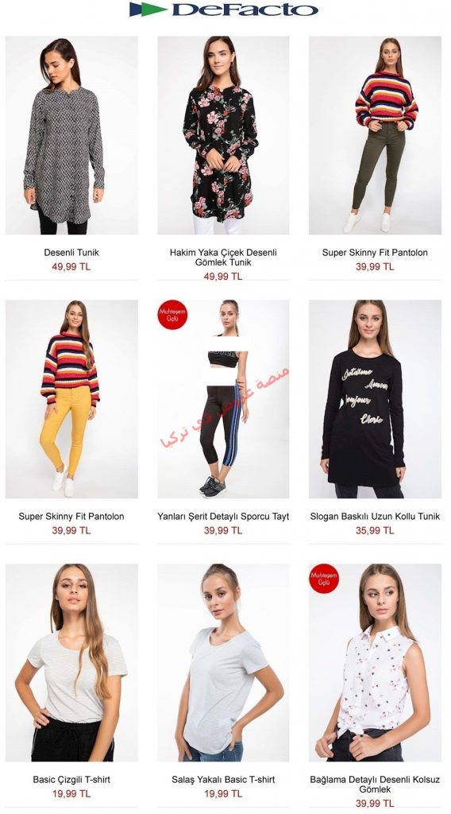Click Salaş Yakalı Basic T-shirt title
451x814 pixels.
pos(223,780)
